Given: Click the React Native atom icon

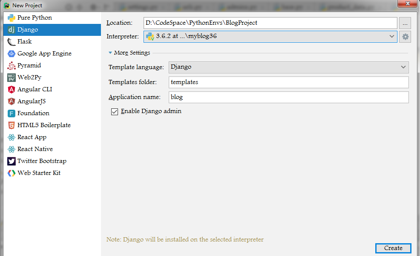Looking at the screenshot, I should [x=11, y=149].
